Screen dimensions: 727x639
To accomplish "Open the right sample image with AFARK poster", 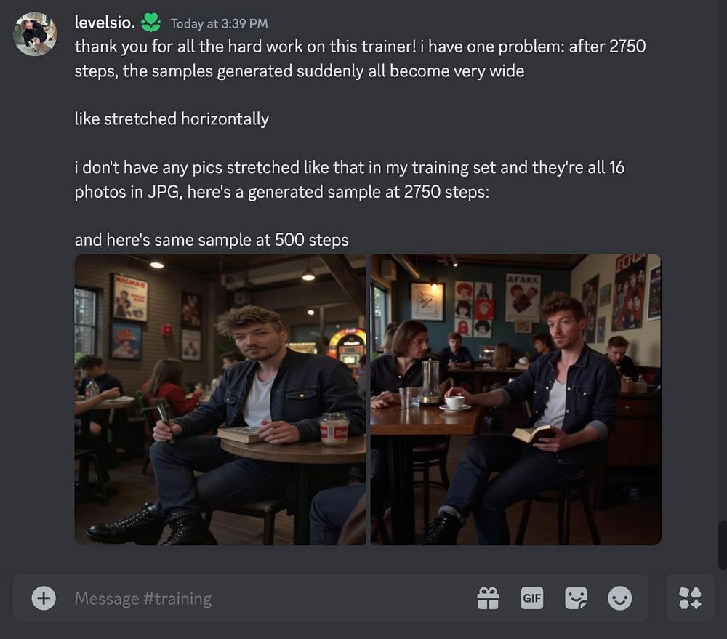I will [515, 399].
